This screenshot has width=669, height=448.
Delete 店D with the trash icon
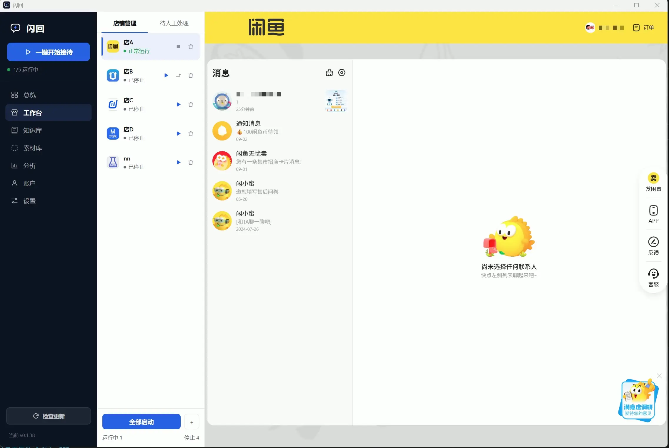191,133
